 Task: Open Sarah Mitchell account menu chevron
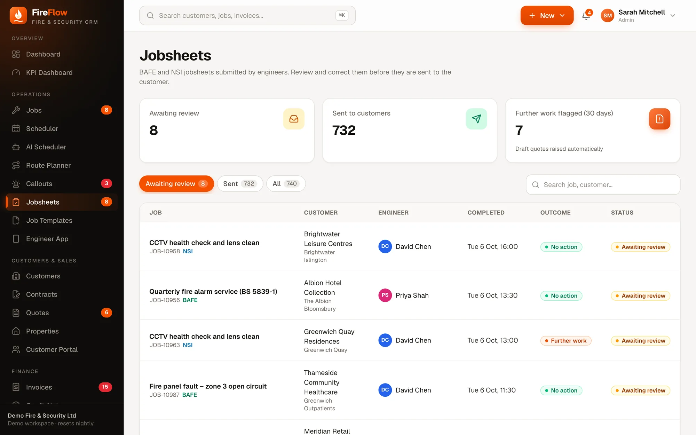tap(673, 16)
